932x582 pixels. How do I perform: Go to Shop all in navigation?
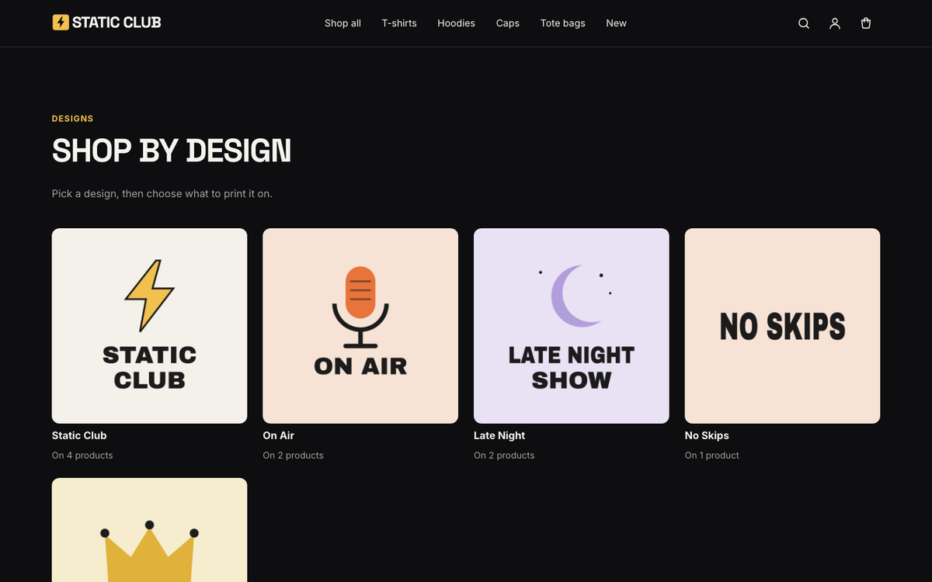343,23
